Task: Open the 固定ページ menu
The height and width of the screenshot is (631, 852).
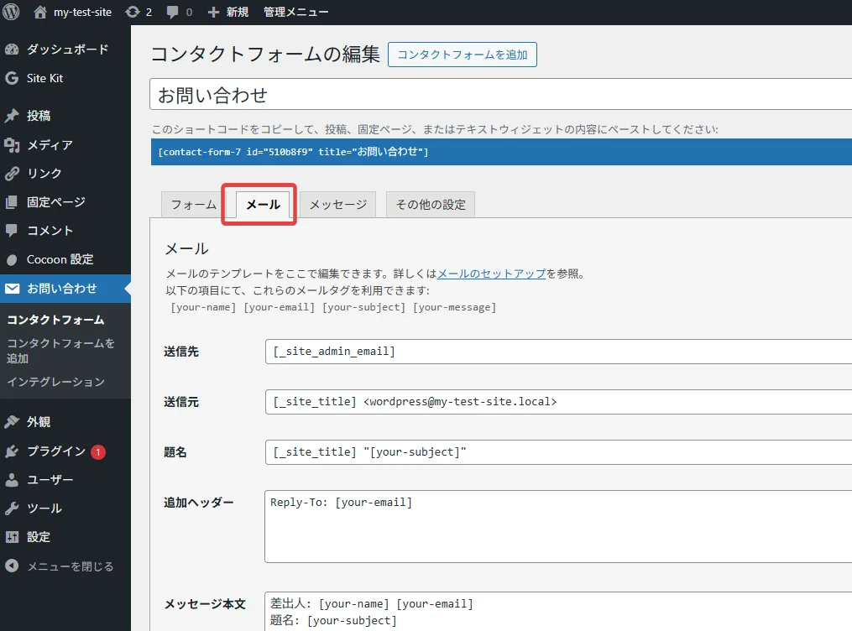Action: coord(65,202)
